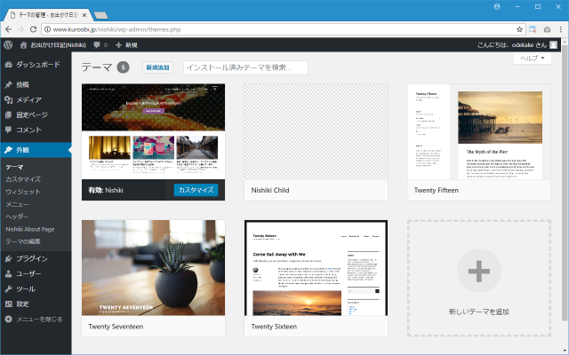This screenshot has width=569, height=355.
Task: Open 設定 menu in sidebar
Action: click(36, 304)
